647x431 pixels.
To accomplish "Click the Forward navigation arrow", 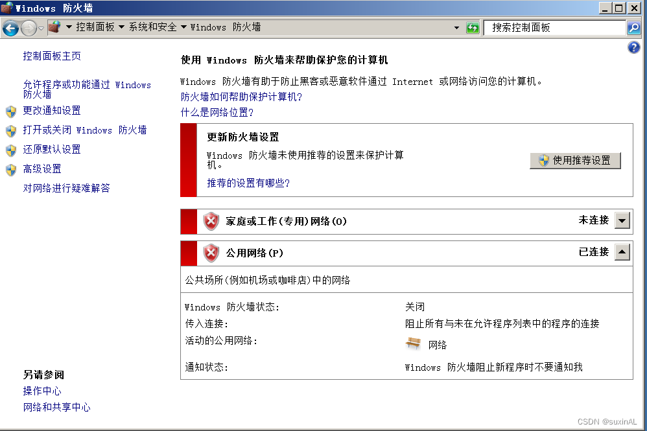I will point(29,28).
